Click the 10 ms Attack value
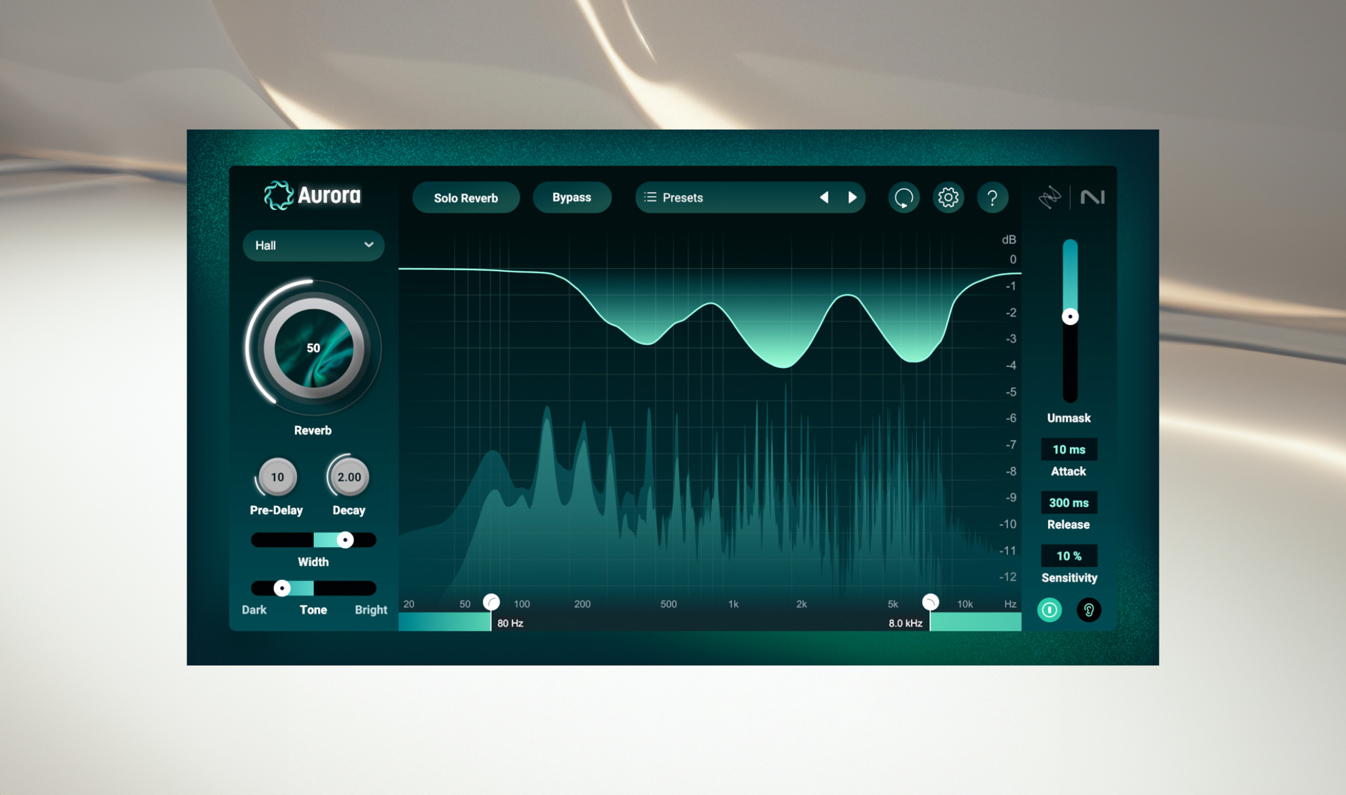The width and height of the screenshot is (1346, 795). [x=1068, y=449]
